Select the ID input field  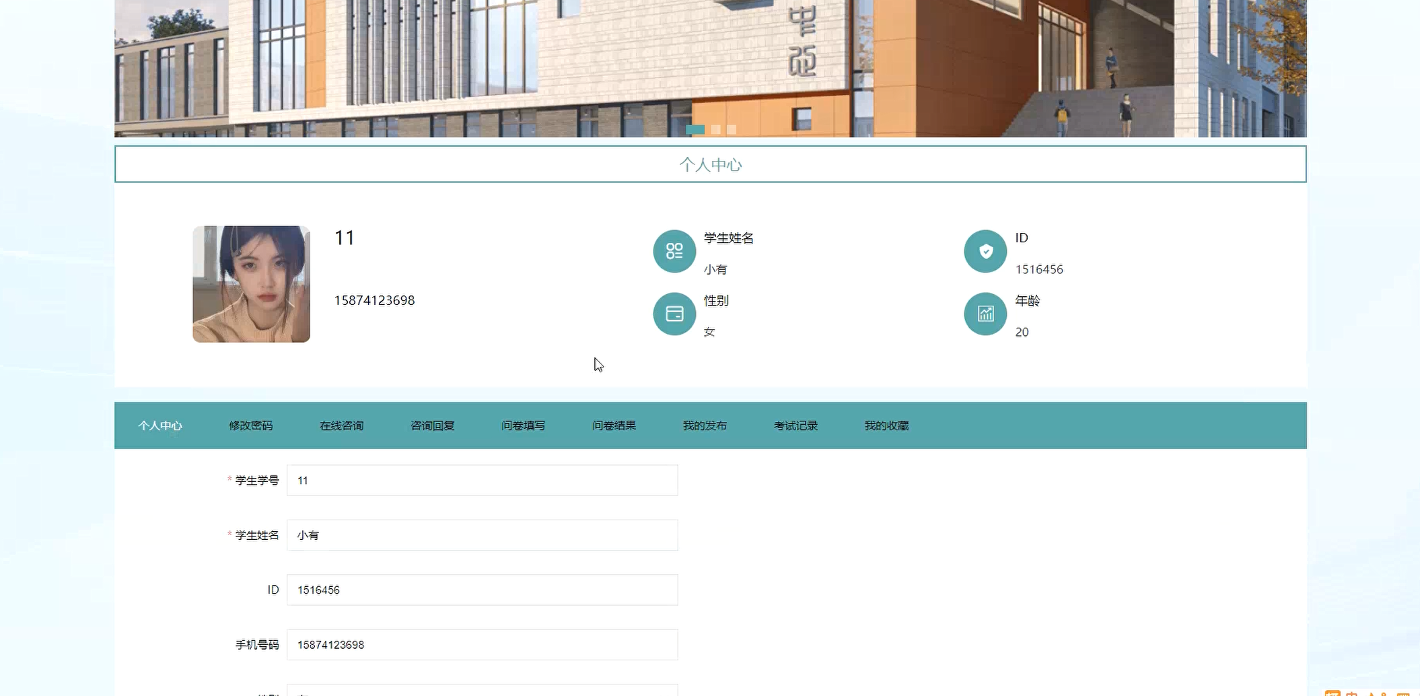point(483,590)
